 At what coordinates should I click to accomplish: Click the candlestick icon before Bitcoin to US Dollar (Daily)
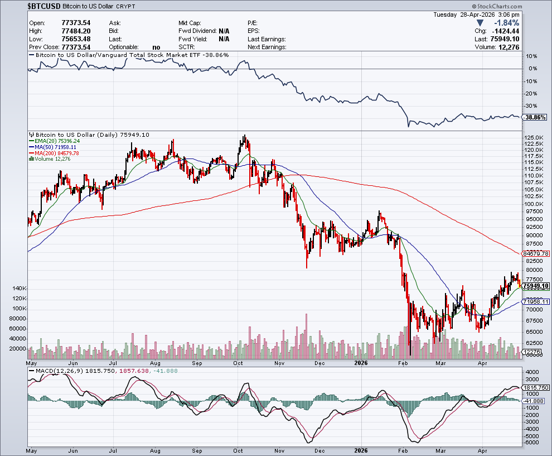pyautogui.click(x=31, y=135)
